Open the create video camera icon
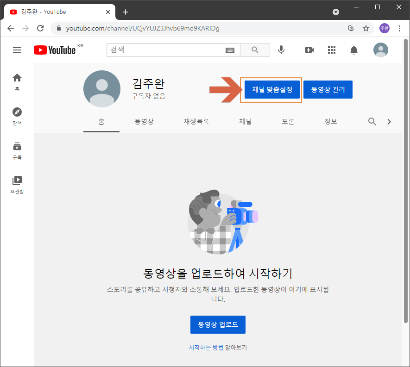 click(x=309, y=50)
